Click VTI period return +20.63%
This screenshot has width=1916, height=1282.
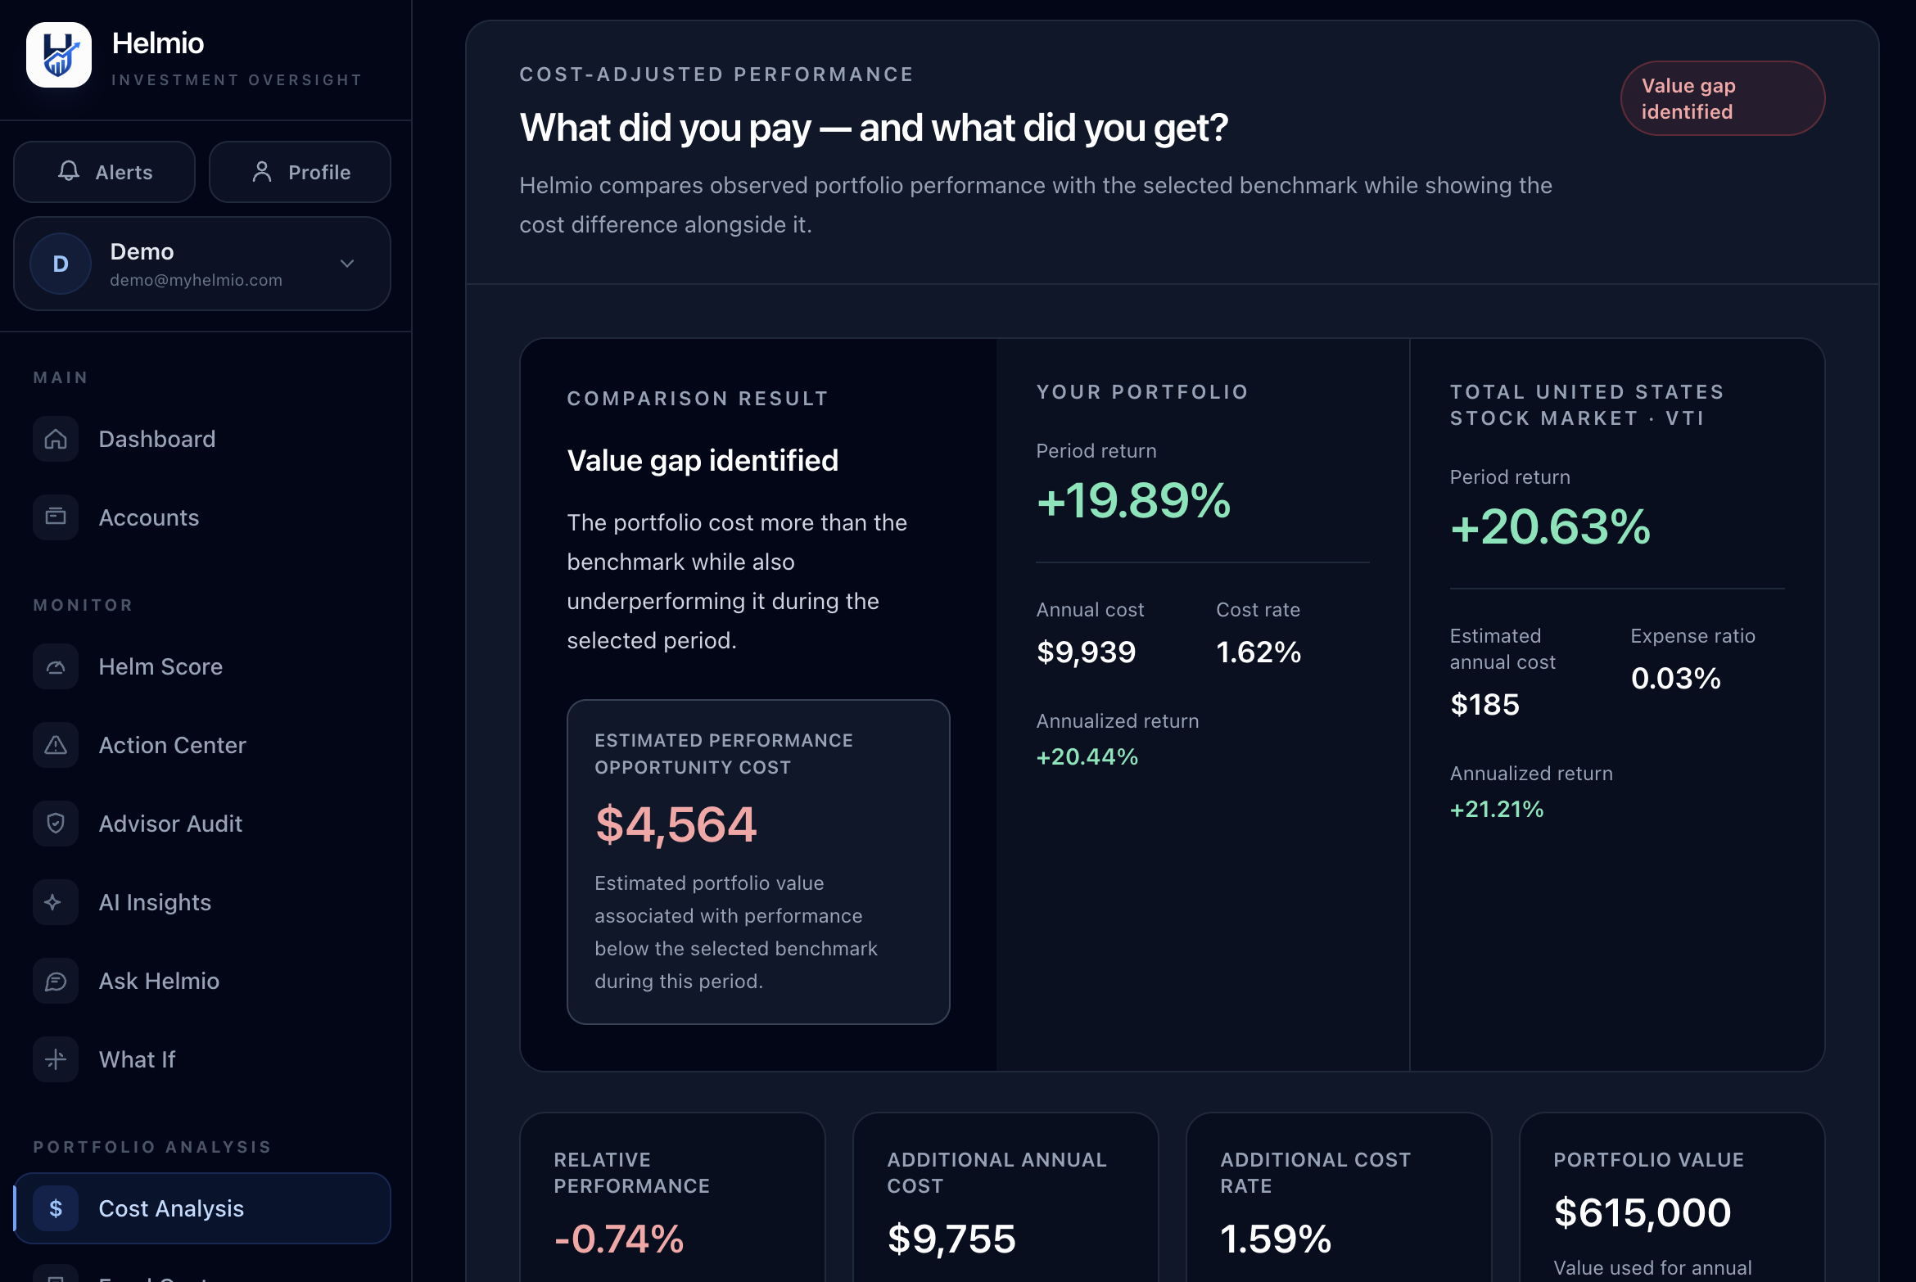pos(1550,526)
